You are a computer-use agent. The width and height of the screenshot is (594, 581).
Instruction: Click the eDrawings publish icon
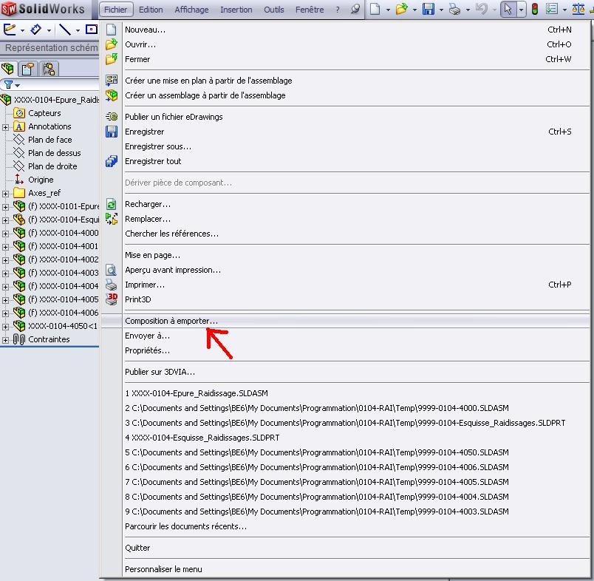tap(112, 116)
